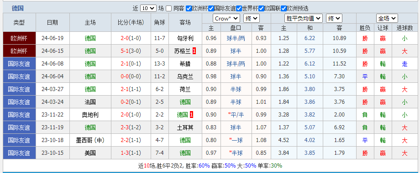
Task: Open the 奥地利 home team link
Action: click(90, 115)
